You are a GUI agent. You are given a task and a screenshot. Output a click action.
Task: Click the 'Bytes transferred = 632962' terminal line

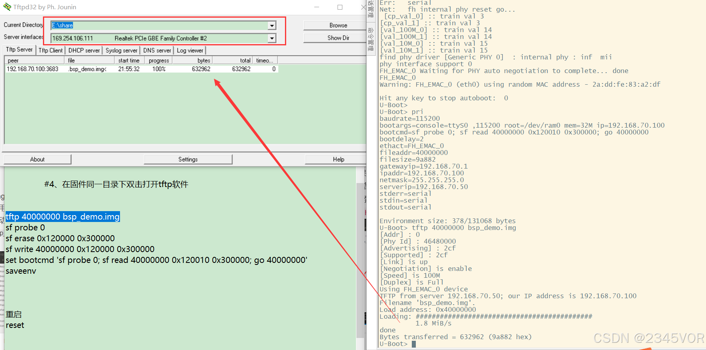point(456,337)
